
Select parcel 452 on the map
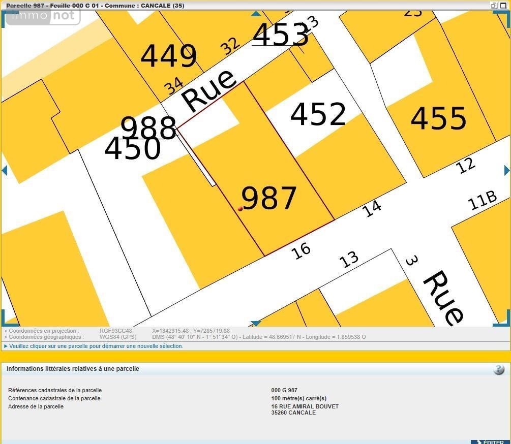click(x=318, y=115)
